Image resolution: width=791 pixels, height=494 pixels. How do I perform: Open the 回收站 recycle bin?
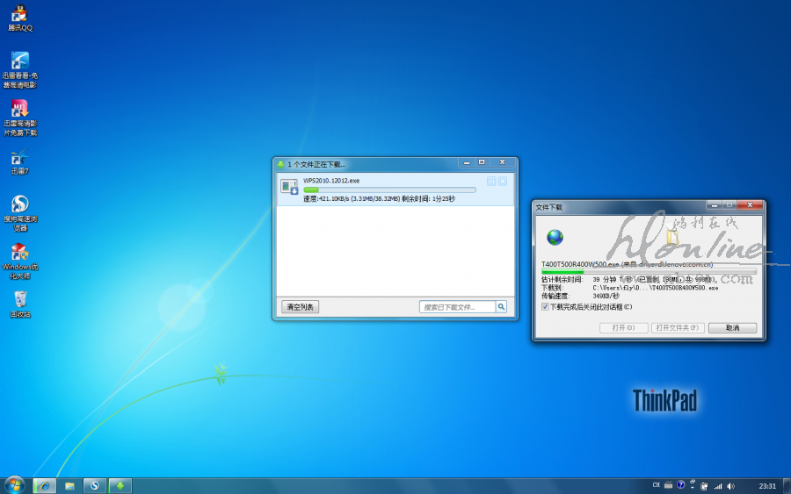point(19,301)
